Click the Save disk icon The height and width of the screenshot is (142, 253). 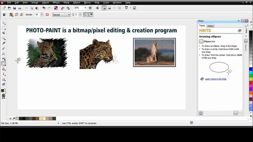click(15, 8)
